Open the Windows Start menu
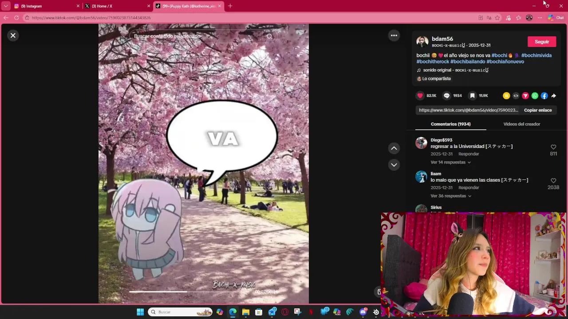This screenshot has width=568, height=319. pos(140,312)
